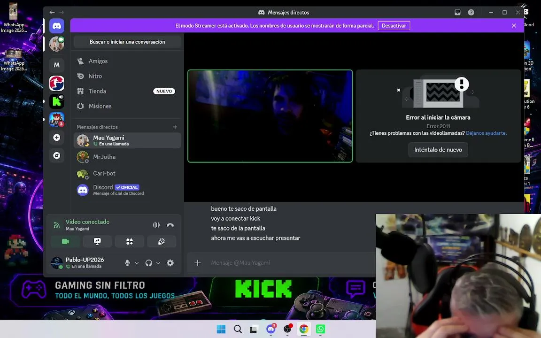
Task: Open WhatsApp from the taskbar
Action: 321,329
